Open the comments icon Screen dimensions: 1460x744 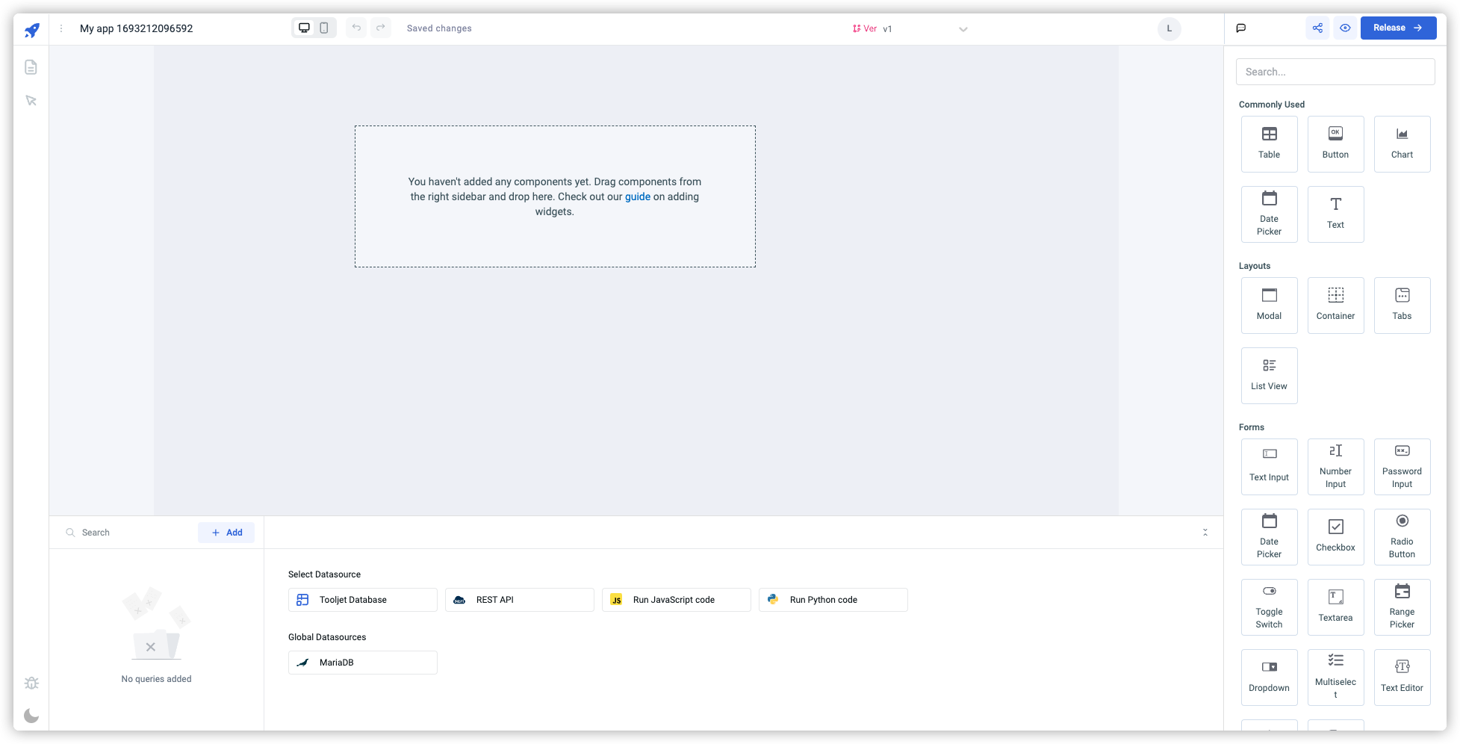point(1241,28)
